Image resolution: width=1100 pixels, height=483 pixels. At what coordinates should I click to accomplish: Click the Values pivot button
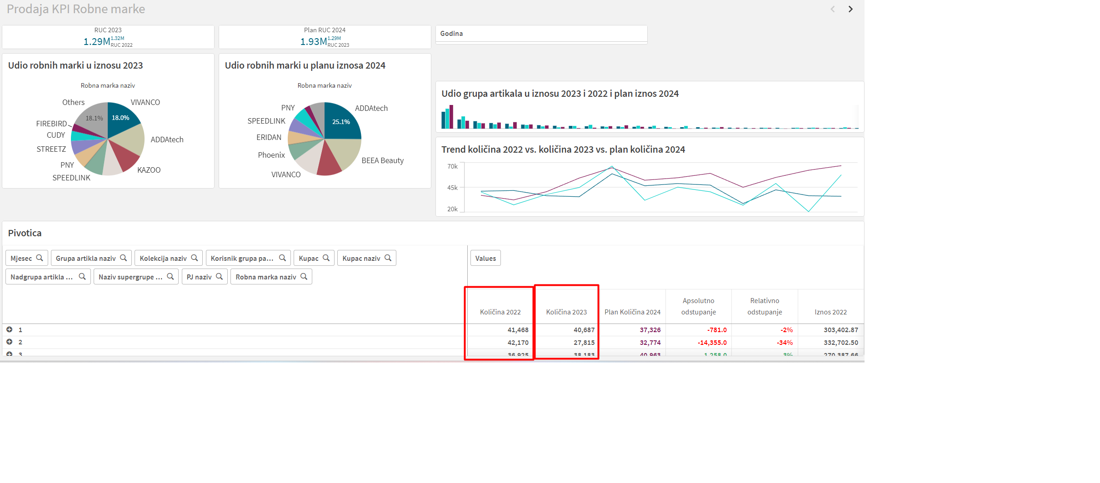(485, 258)
